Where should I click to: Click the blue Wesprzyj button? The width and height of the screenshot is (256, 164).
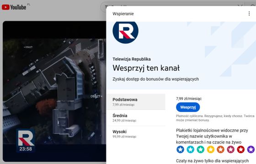point(188,107)
